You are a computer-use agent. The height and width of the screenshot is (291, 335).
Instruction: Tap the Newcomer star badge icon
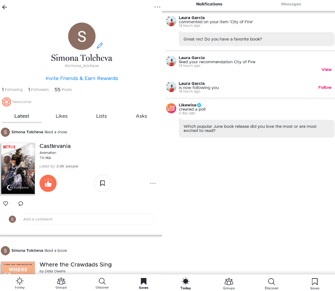(x=6, y=102)
